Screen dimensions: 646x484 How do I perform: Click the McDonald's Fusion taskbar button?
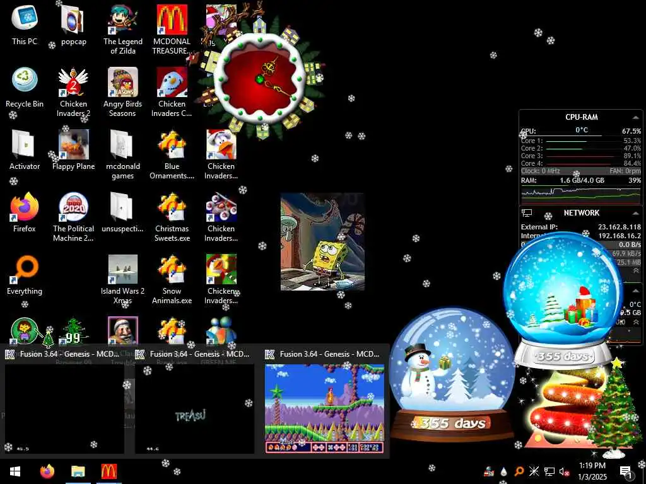pyautogui.click(x=109, y=471)
